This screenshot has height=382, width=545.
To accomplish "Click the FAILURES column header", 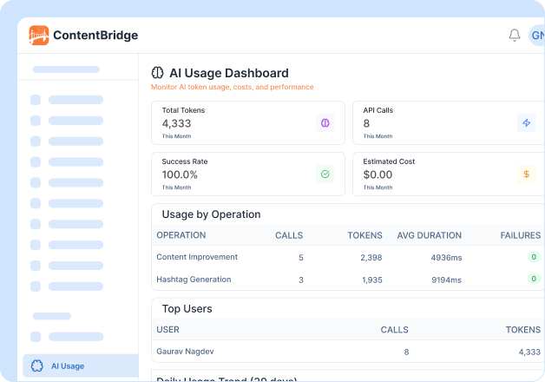I will [521, 235].
